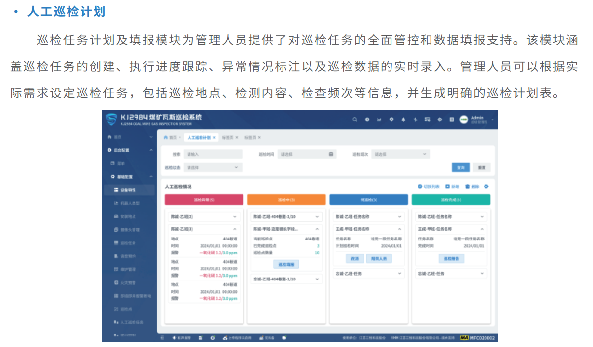Click the red 巡检异常(5) column header

click(204, 200)
